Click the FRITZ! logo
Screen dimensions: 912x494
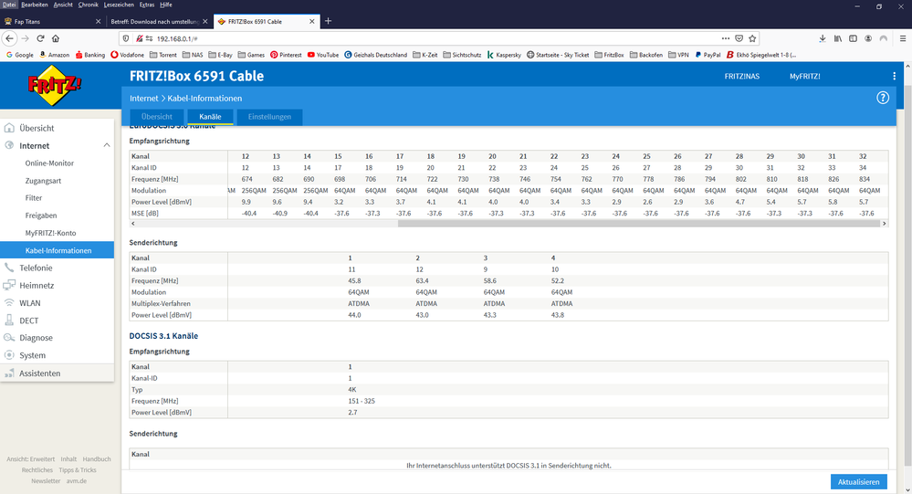[x=54, y=85]
